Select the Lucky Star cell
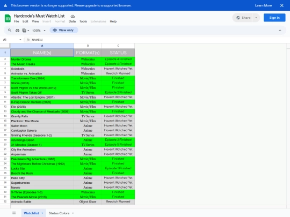Viewport: 290px width, 217px height. click(42, 168)
